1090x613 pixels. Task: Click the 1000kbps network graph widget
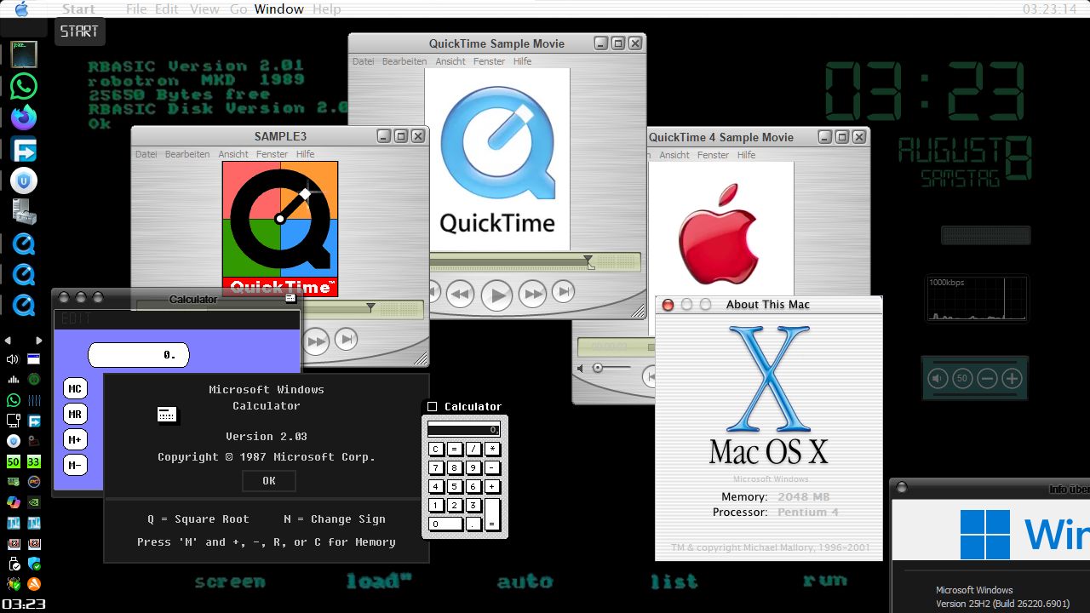coord(978,299)
